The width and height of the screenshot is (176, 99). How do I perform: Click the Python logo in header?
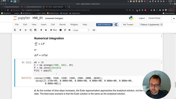click(x=131, y=18)
